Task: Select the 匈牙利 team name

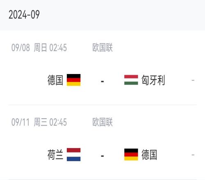Action: coord(153,80)
